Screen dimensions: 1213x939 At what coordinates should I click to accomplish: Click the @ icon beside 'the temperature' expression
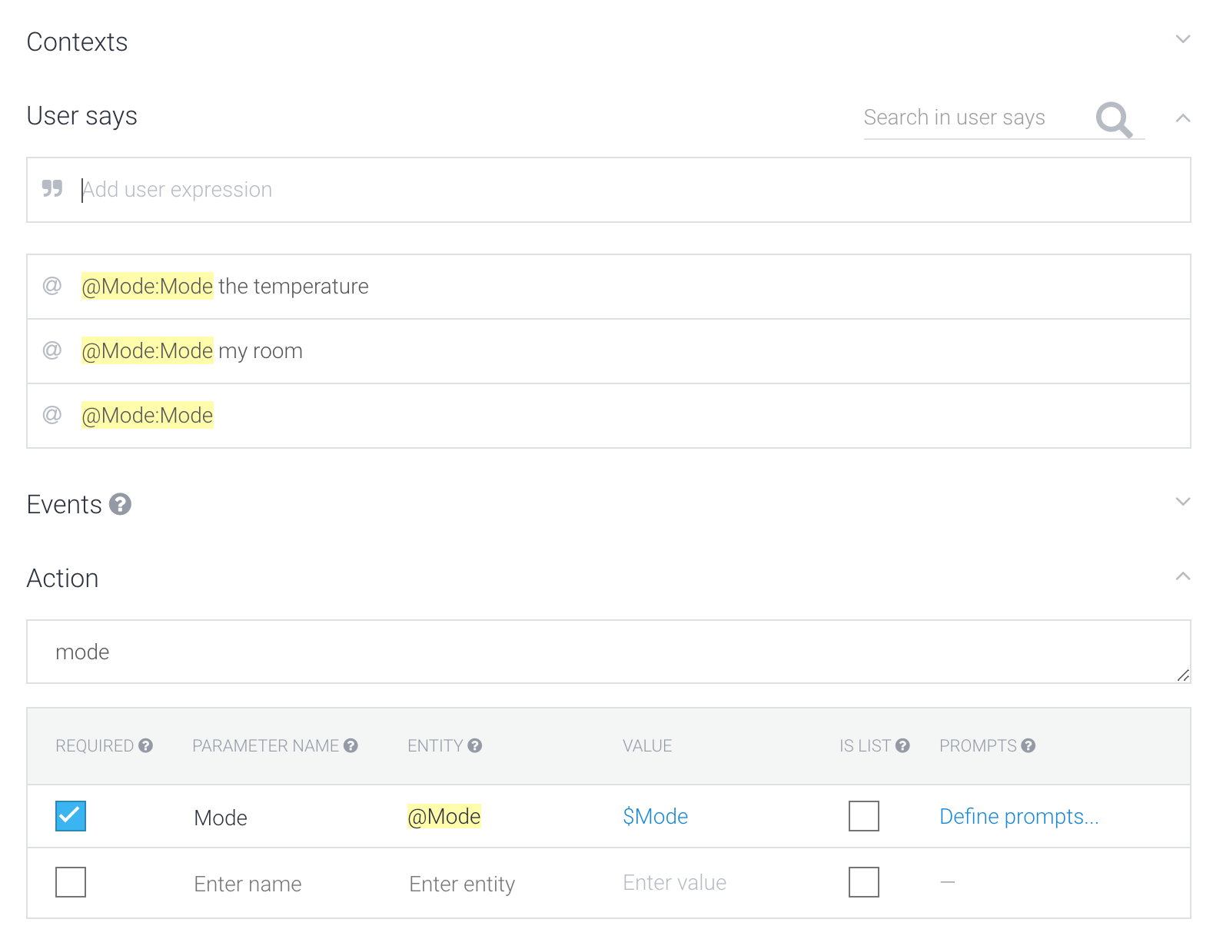point(52,286)
